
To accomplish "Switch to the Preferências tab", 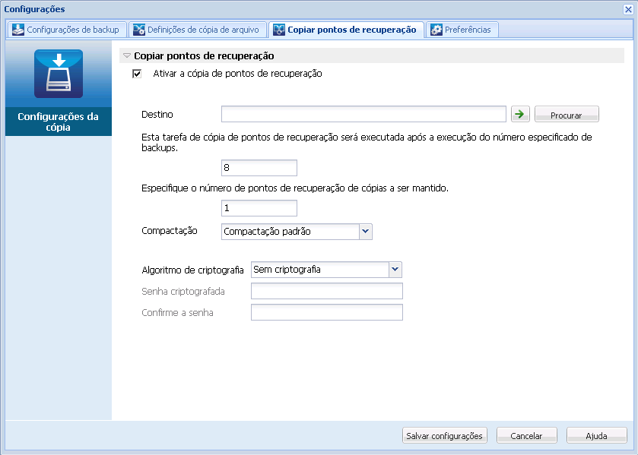I will click(463, 30).
